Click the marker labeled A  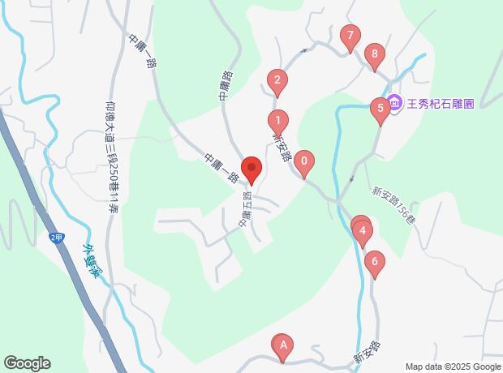pos(283,348)
